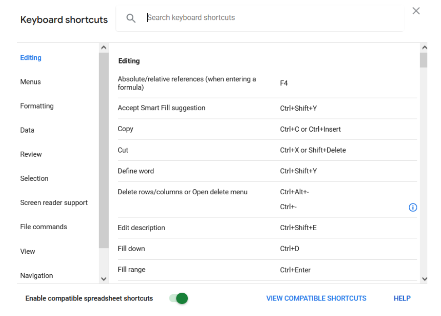Click the shortcuts list scrollbar thumb

[424, 60]
